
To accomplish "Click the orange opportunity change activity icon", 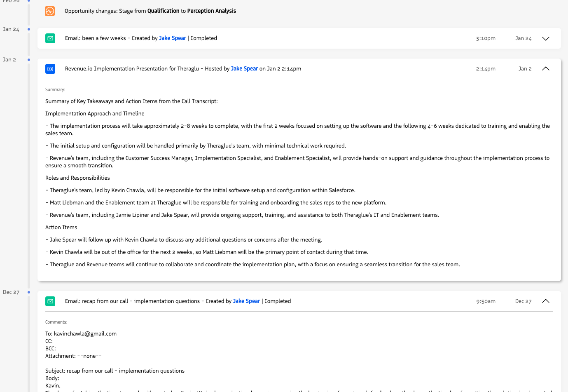I will 50,11.
